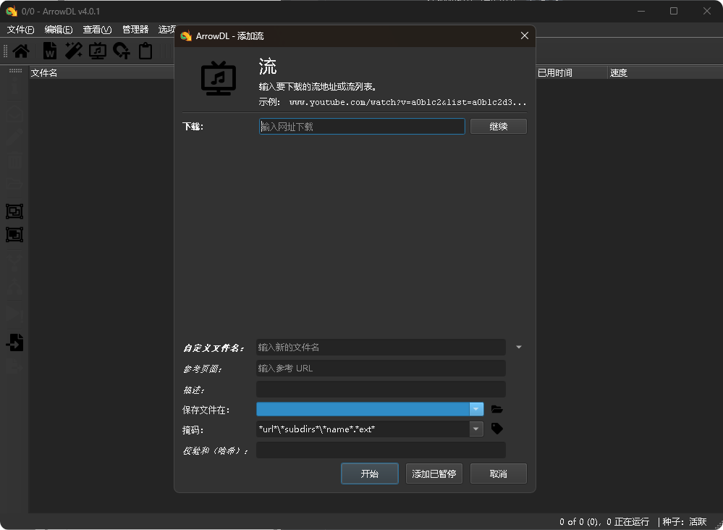The image size is (723, 530).
Task: Click the example YouTube URL text
Action: tap(407, 102)
